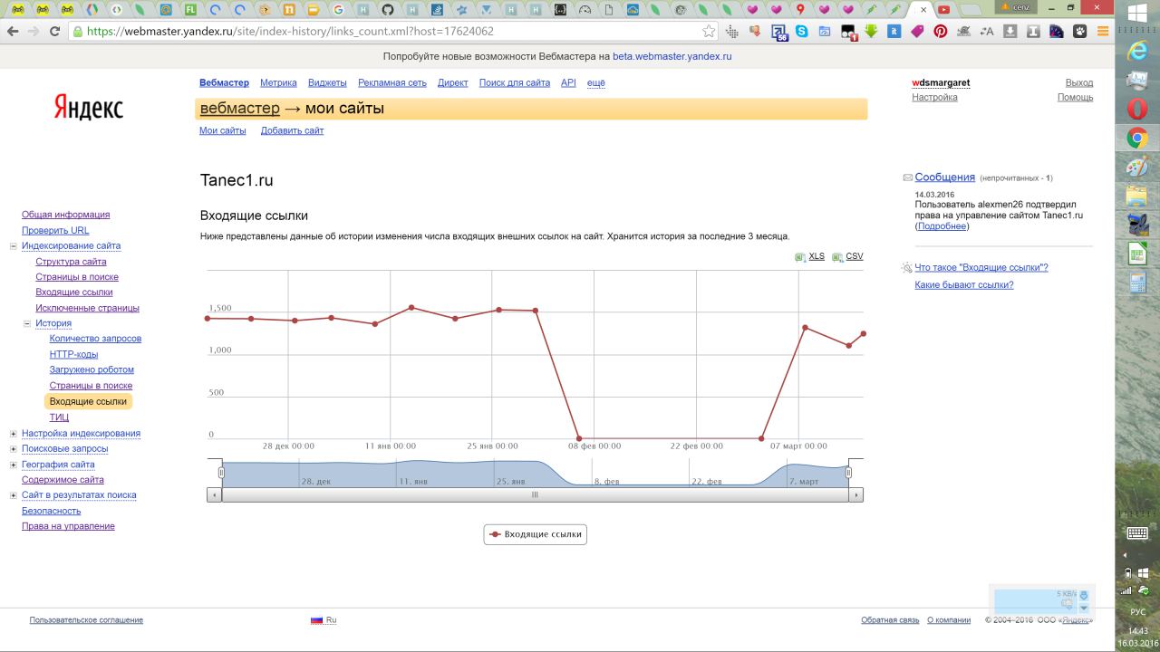Open the Windows Start button

pyautogui.click(x=1137, y=13)
